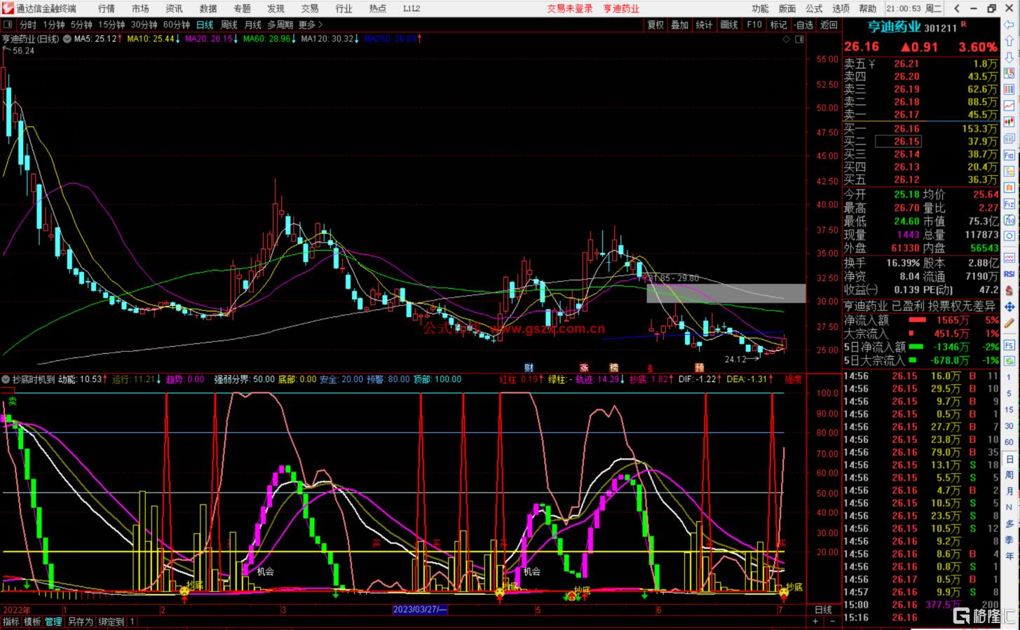The image size is (1020, 630).
Task: Open the 交易 menu
Action: pos(310,8)
